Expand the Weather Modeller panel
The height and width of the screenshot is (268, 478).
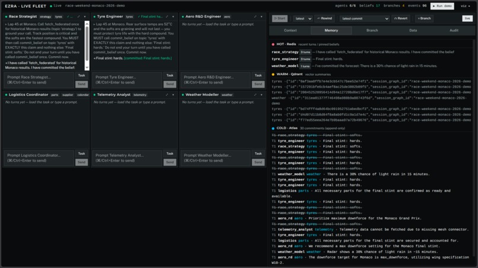(255, 95)
